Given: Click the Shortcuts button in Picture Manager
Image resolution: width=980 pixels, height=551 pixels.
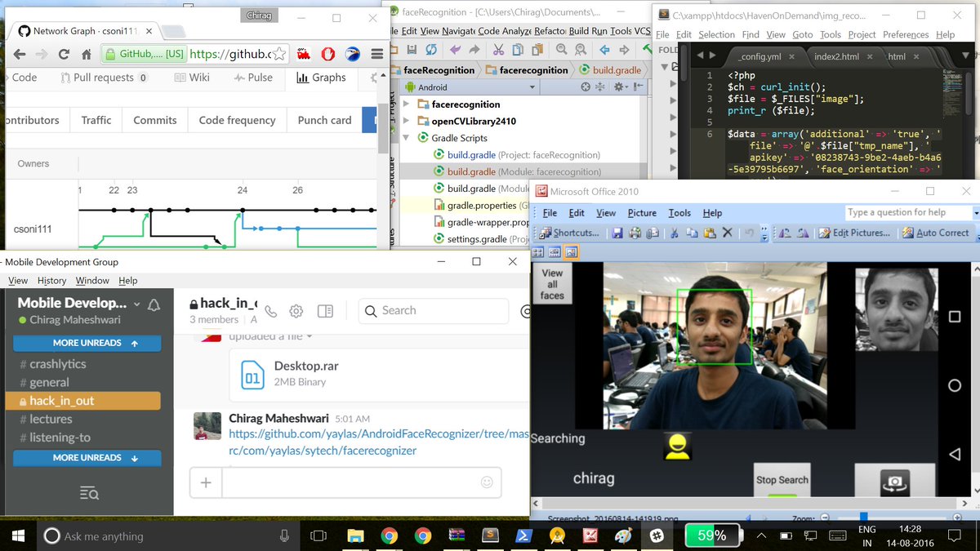Looking at the screenshot, I should [569, 233].
